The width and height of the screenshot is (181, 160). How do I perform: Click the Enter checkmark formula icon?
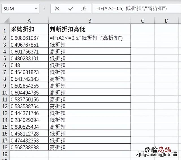(71, 8)
